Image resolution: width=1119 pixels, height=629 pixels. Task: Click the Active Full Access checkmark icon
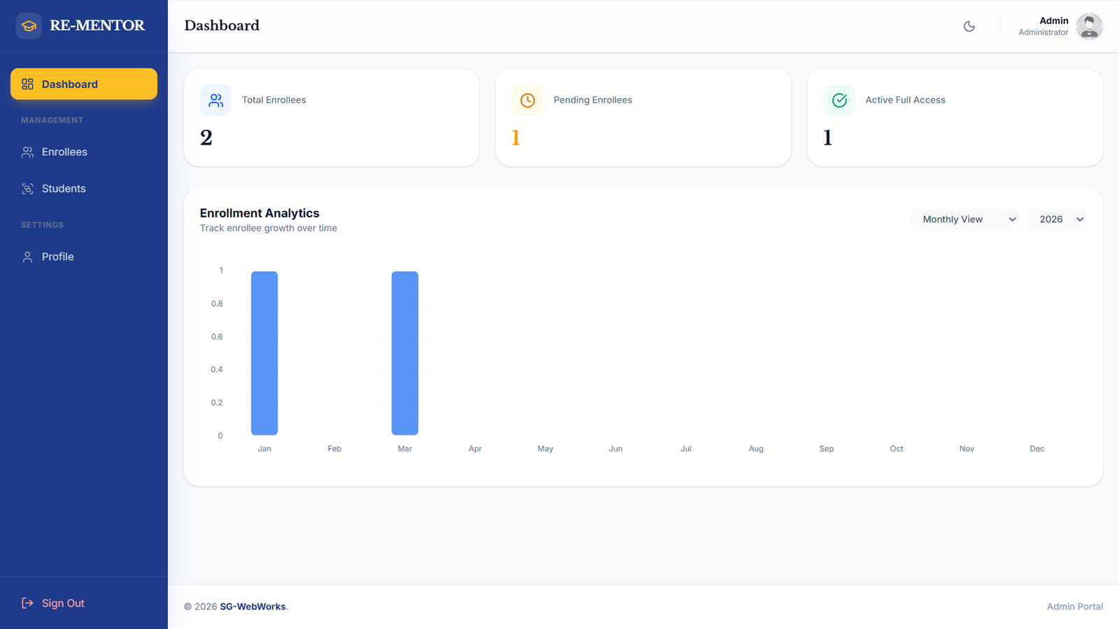[x=839, y=101]
